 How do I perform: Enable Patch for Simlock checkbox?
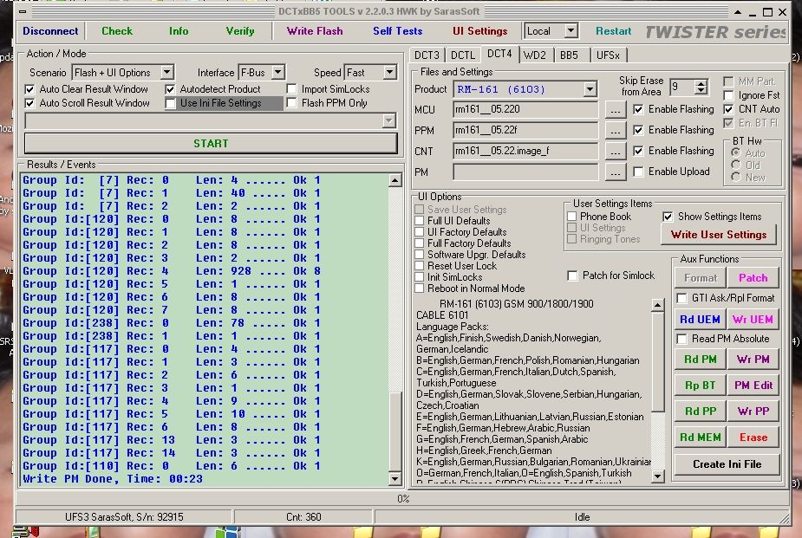pyautogui.click(x=573, y=275)
